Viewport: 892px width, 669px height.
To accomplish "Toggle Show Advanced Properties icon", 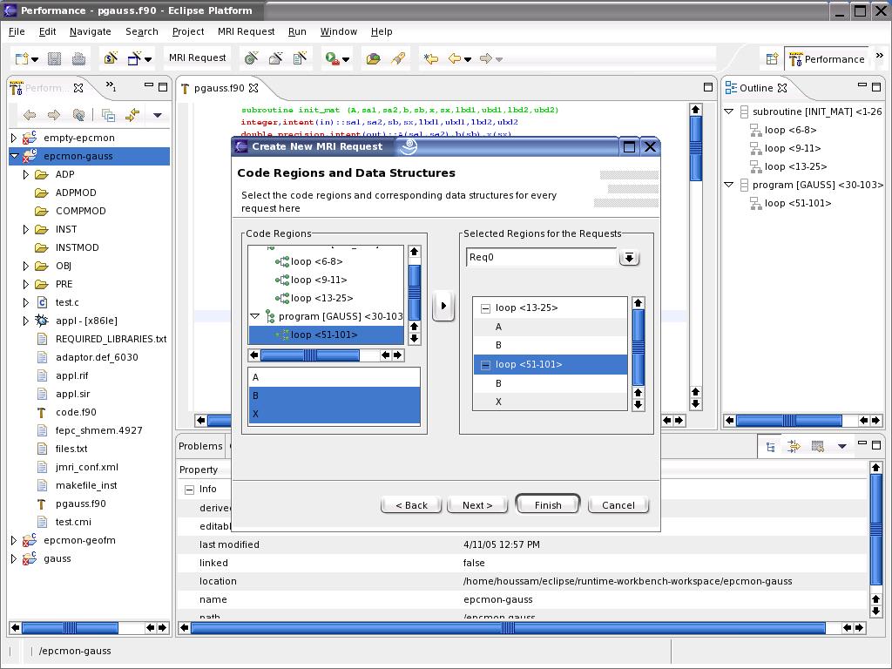I will [x=794, y=447].
